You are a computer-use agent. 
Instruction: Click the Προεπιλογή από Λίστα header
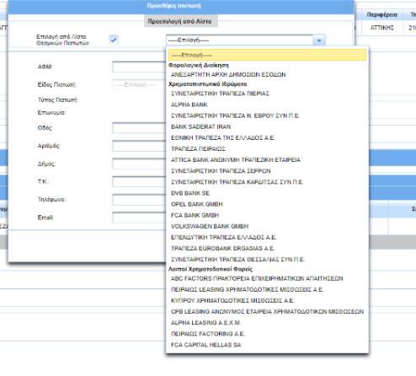[x=180, y=21]
